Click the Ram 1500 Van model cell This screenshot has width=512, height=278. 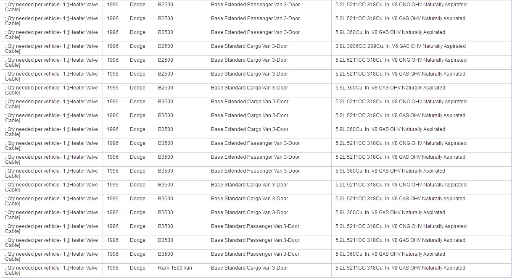[180, 270]
